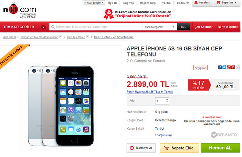This screenshot has width=242, height=157.
Task: Expand the Sepetim cart menu
Action: pyautogui.click(x=226, y=3)
